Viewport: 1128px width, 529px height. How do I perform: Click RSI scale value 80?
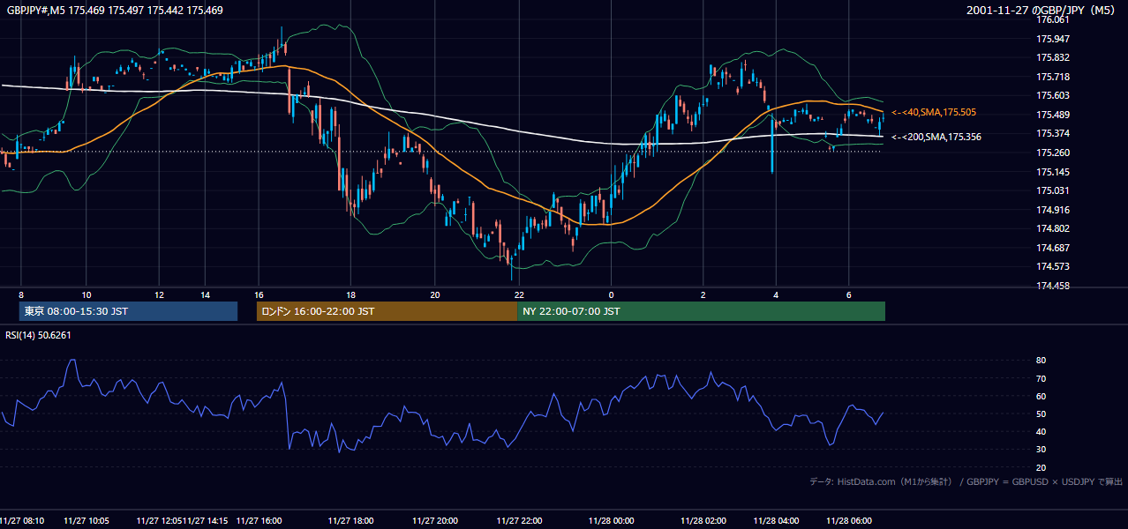[x=1042, y=361]
